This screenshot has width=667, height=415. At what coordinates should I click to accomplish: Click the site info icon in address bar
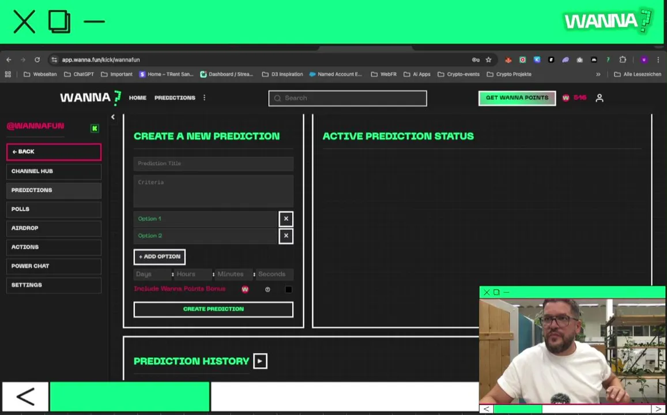tap(54, 60)
